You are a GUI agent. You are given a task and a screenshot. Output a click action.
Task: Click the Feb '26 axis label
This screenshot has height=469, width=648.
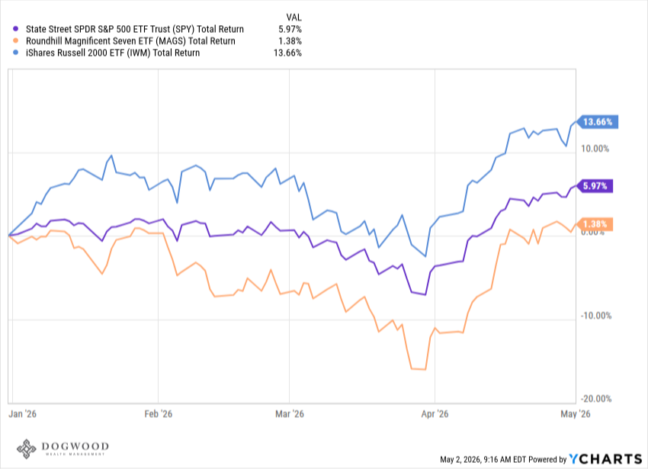(x=159, y=413)
